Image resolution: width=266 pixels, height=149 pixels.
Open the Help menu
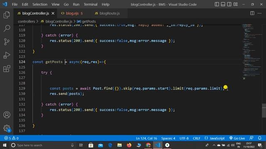coord(105,5)
